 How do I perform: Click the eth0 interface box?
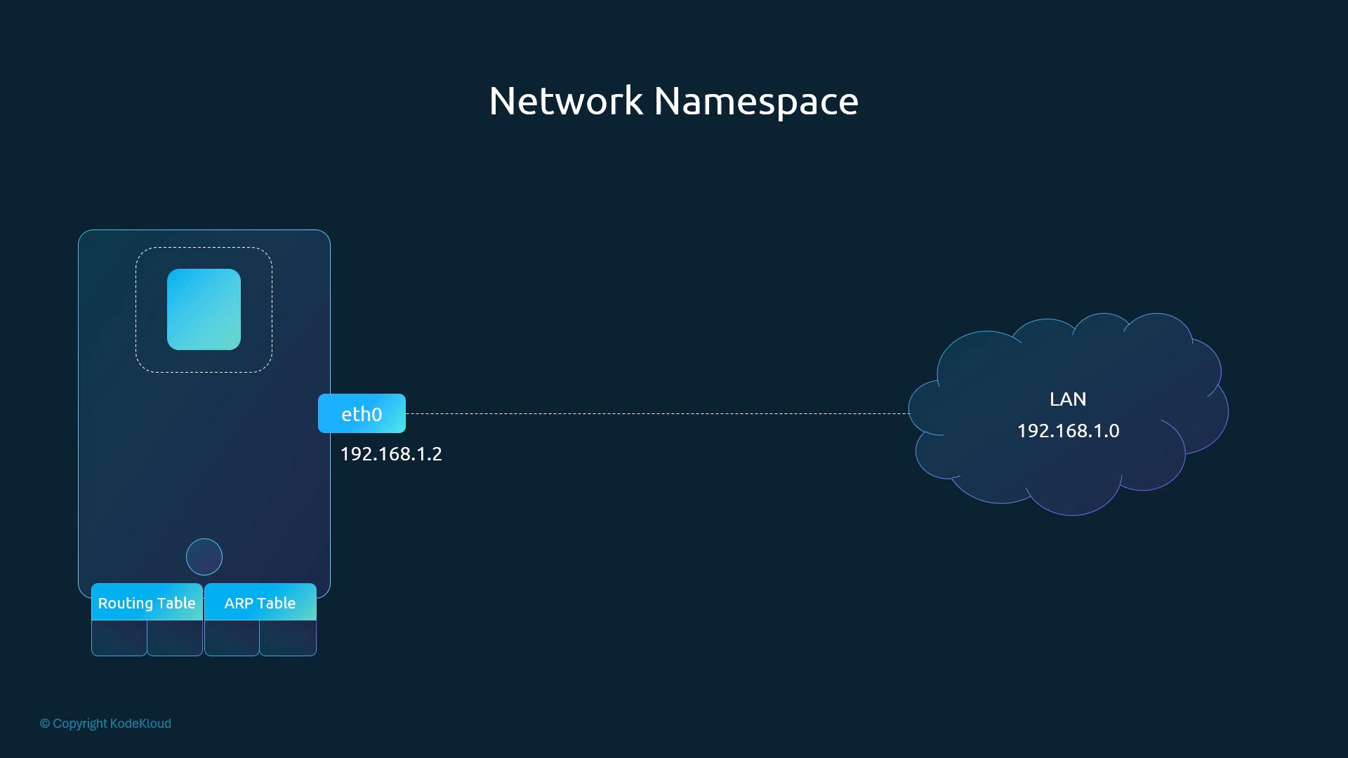362,413
